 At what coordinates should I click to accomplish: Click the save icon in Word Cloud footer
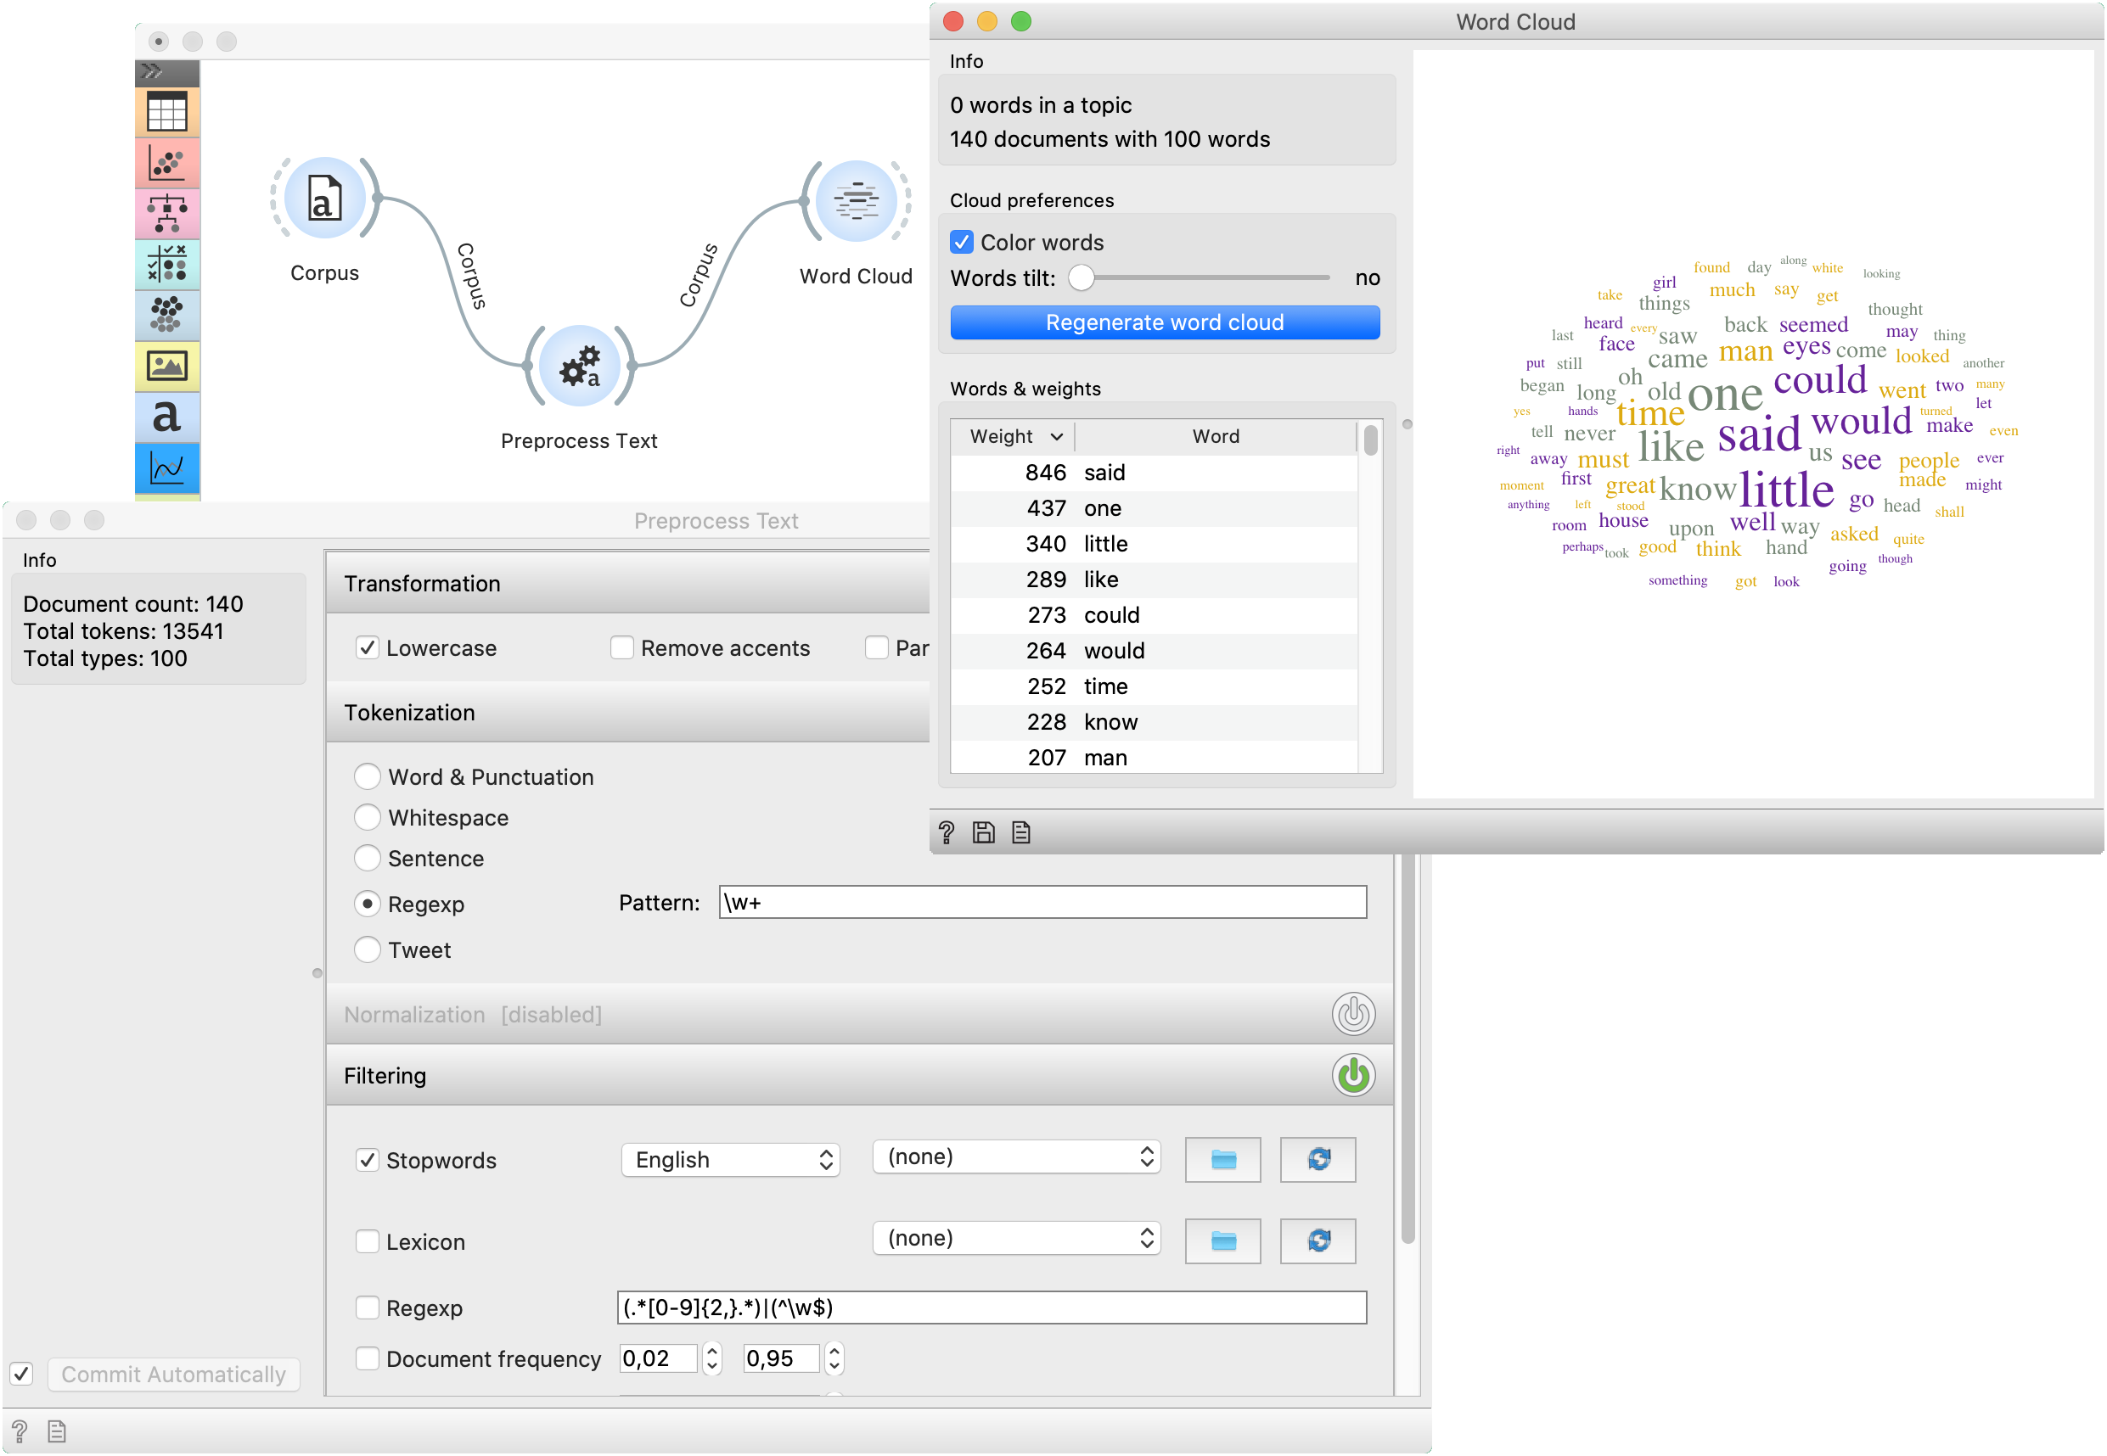[x=984, y=832]
